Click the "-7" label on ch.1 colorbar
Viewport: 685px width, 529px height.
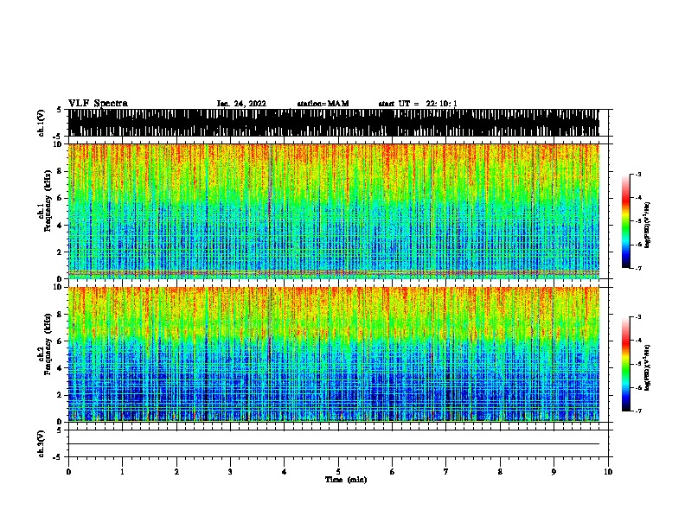click(x=638, y=268)
